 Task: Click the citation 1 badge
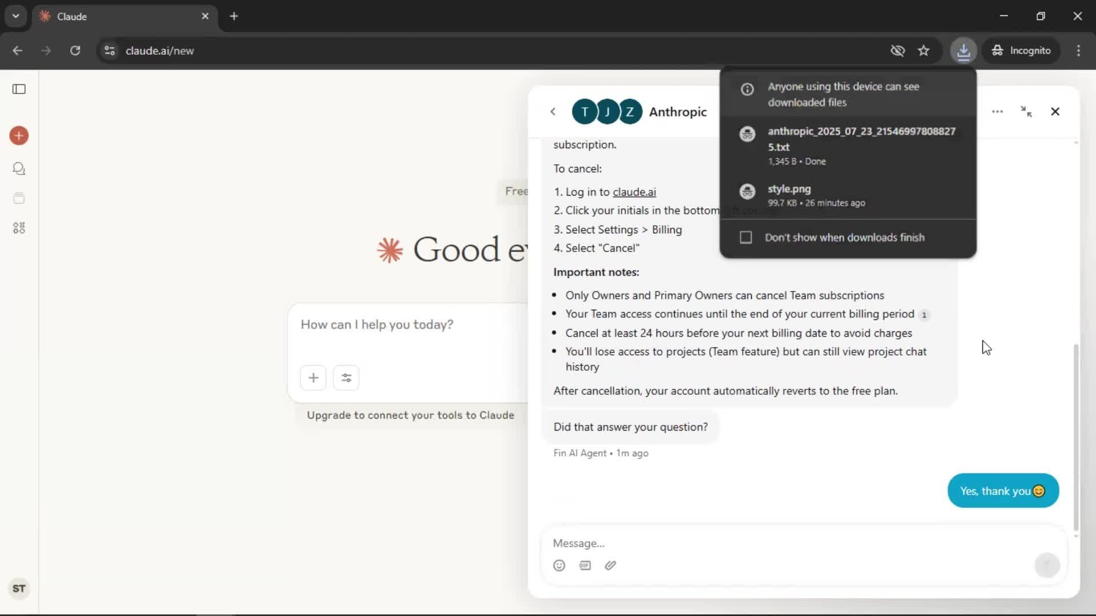click(x=924, y=315)
